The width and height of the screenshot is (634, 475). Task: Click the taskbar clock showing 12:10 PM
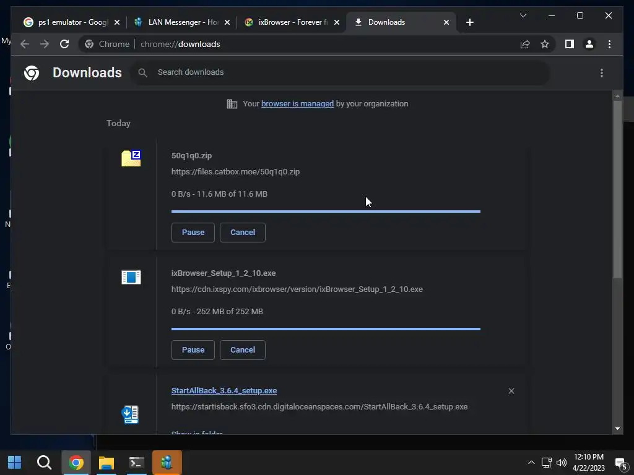pyautogui.click(x=588, y=463)
